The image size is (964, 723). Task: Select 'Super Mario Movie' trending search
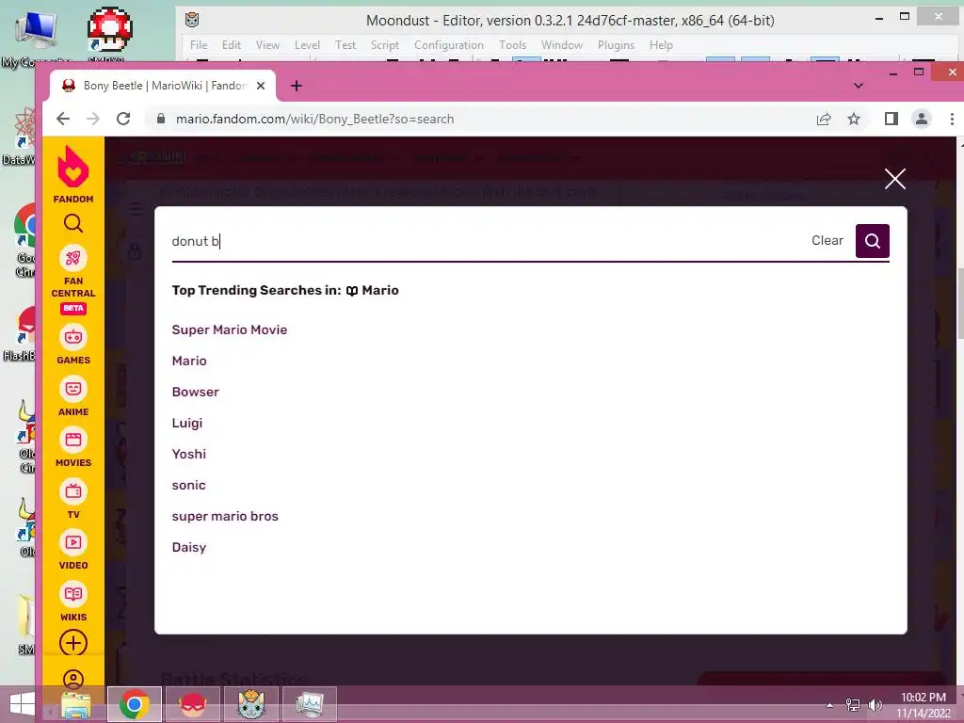point(230,329)
